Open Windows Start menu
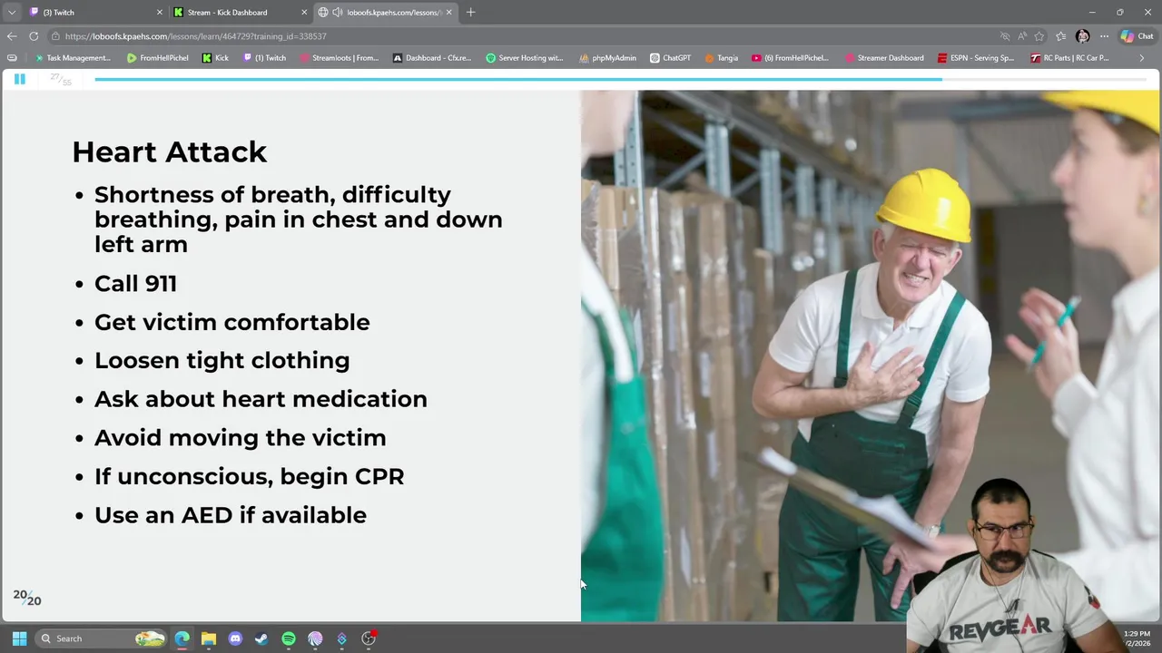The width and height of the screenshot is (1162, 653). click(x=19, y=638)
